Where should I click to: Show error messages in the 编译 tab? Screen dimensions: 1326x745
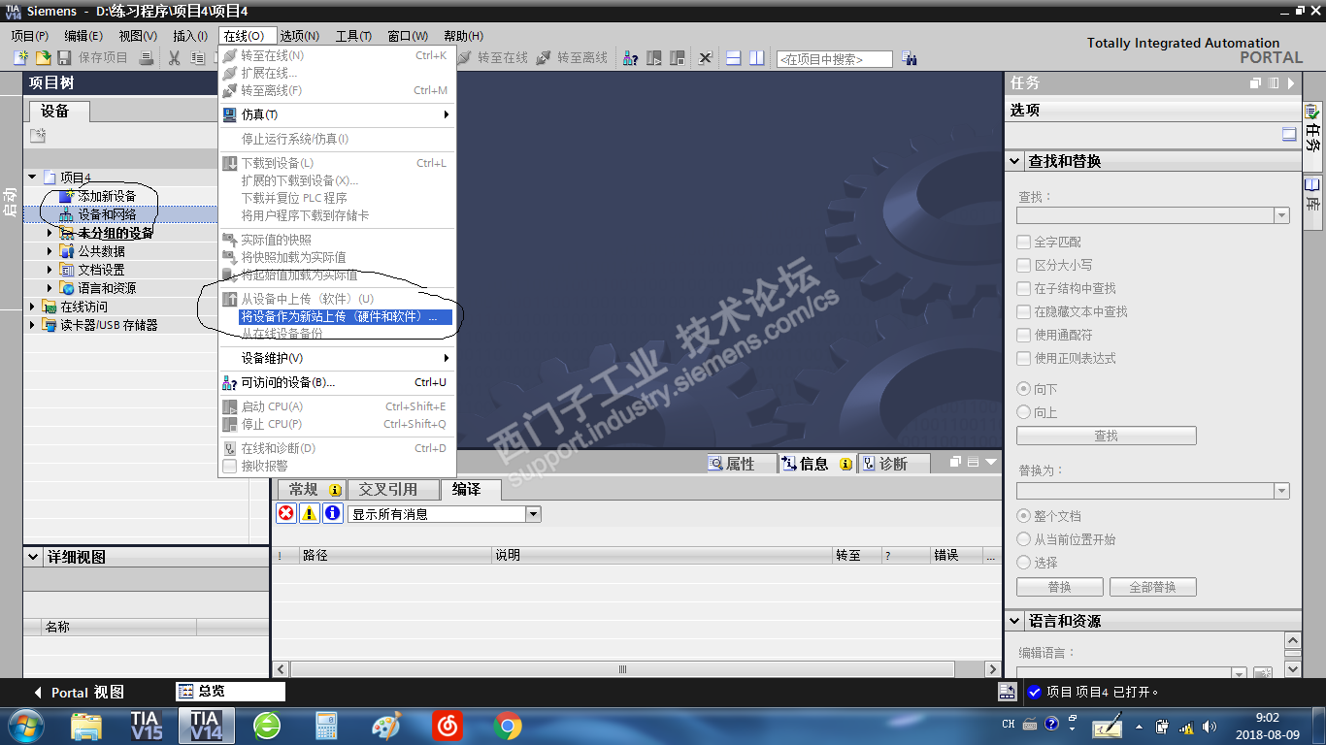coord(286,514)
